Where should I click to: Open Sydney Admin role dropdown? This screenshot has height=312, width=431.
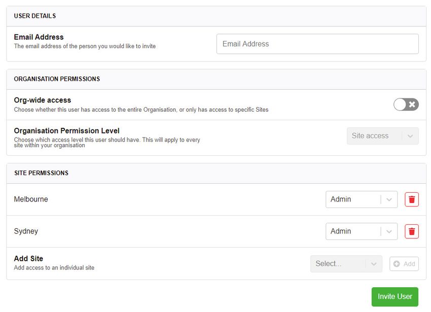(x=362, y=231)
